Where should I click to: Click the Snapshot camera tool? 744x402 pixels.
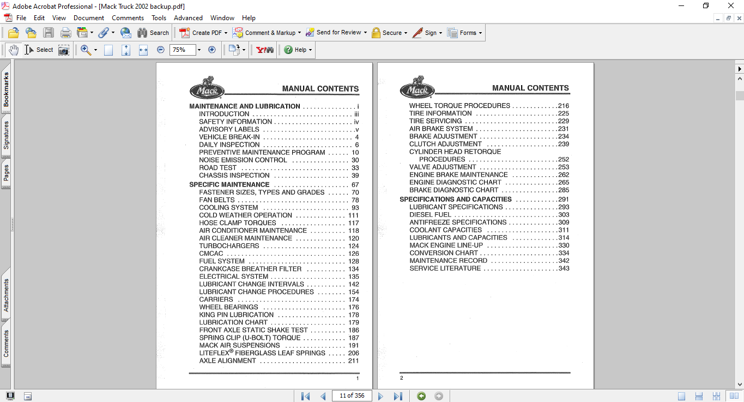64,50
